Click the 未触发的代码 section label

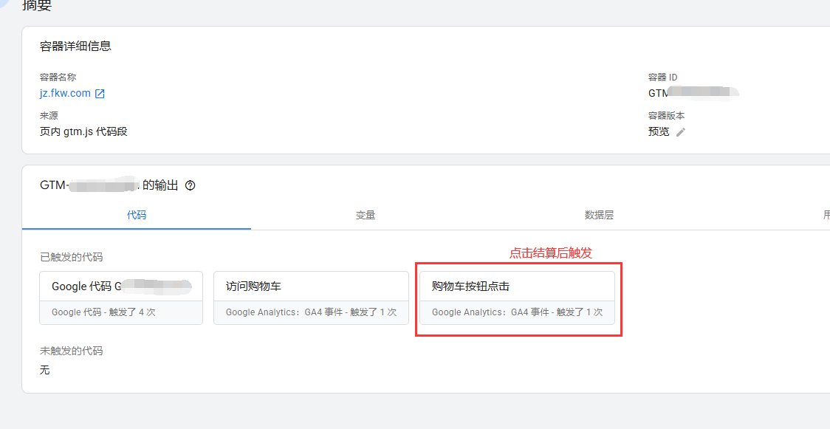(72, 351)
